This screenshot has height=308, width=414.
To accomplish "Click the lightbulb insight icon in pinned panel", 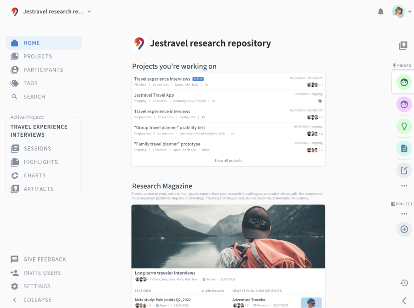I will coord(403,126).
